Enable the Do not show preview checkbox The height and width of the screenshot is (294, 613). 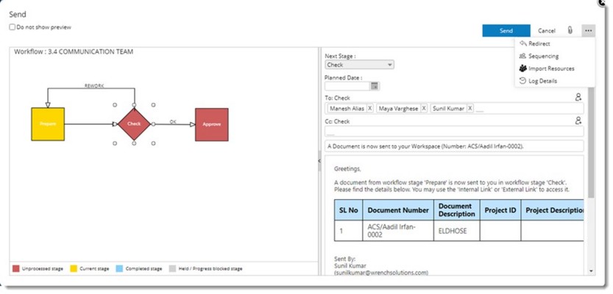(12, 27)
